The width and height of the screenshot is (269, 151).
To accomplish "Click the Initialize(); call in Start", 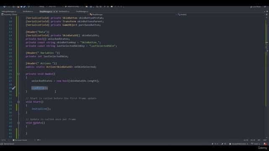I will click(41, 109).
